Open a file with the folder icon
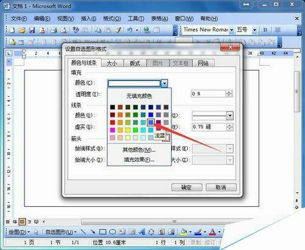 point(22,30)
